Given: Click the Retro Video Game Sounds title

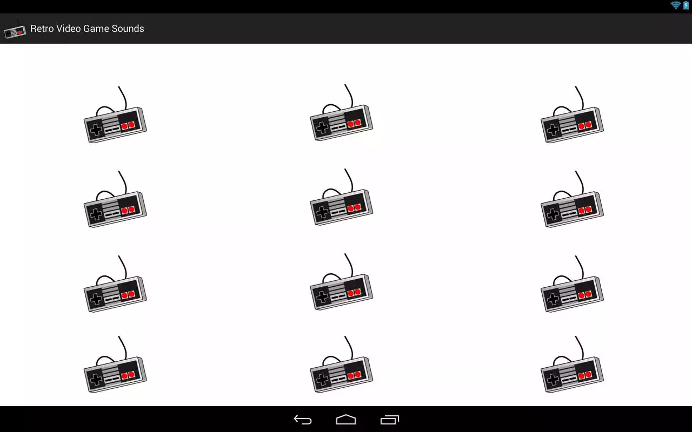Looking at the screenshot, I should pos(87,29).
